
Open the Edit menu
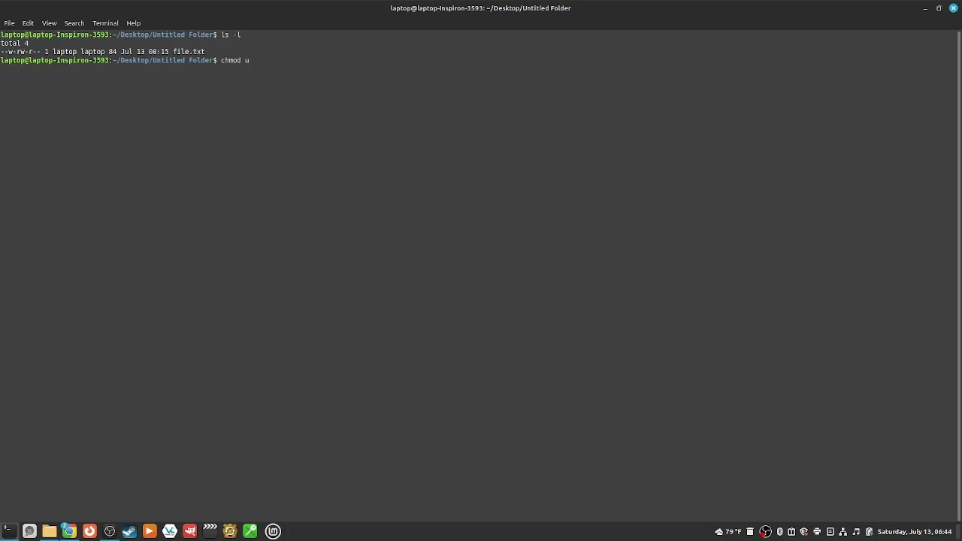point(28,23)
